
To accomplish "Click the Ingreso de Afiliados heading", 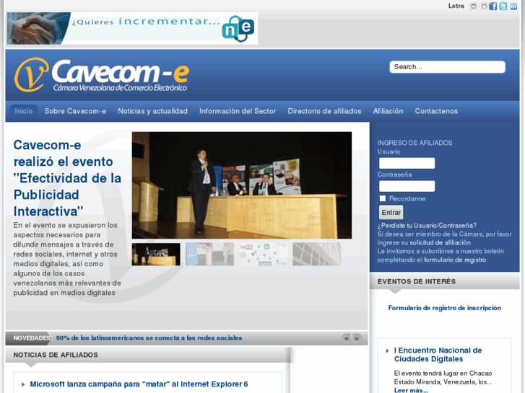I will pyautogui.click(x=415, y=143).
